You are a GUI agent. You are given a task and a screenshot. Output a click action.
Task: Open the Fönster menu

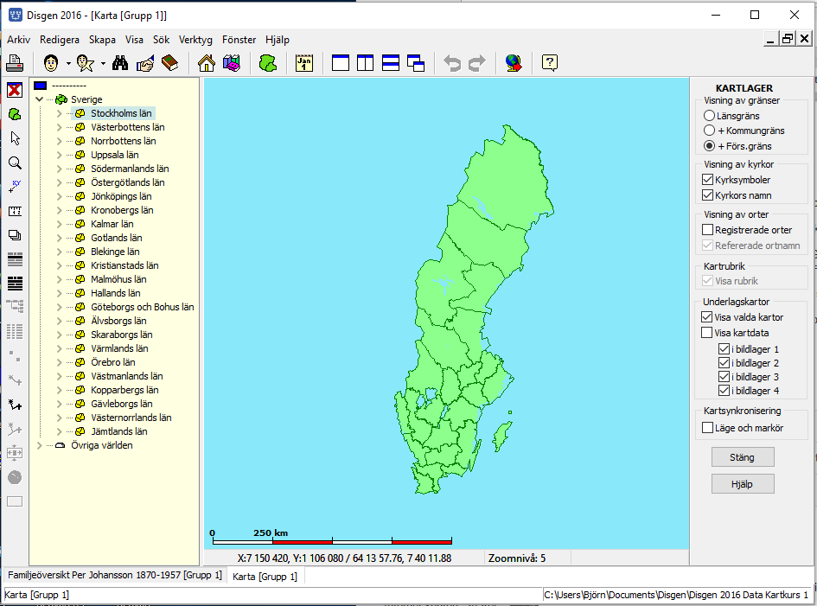pos(239,40)
